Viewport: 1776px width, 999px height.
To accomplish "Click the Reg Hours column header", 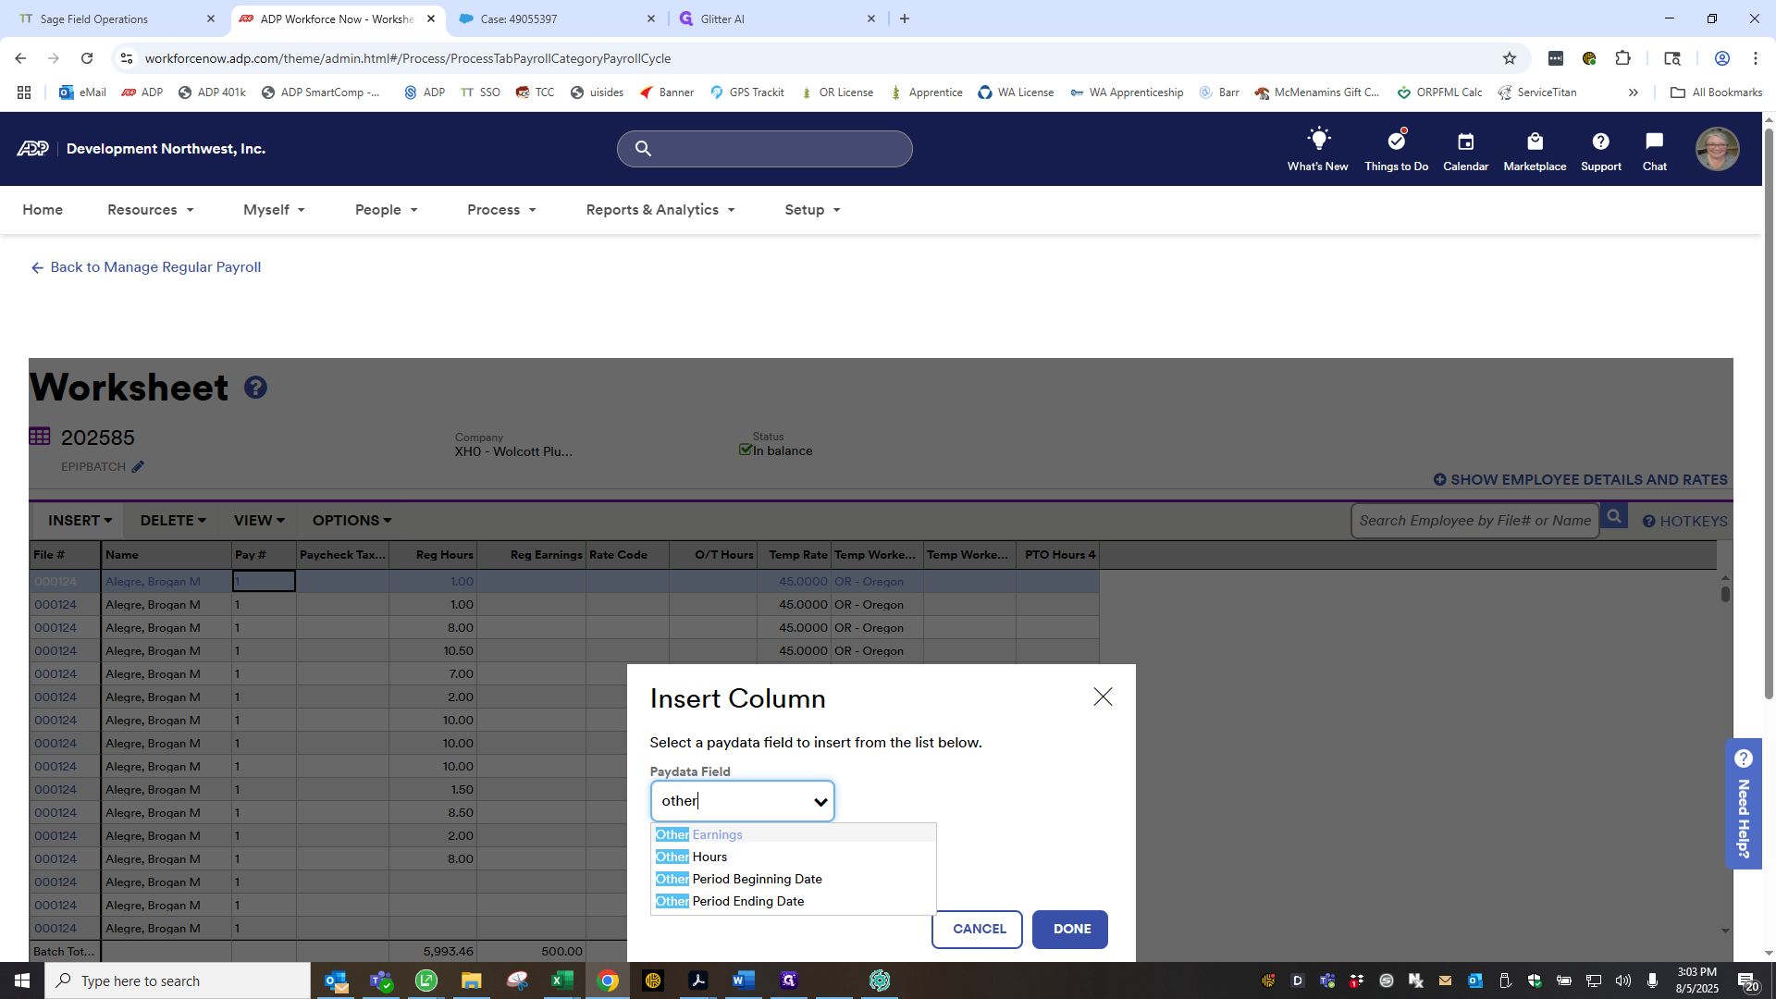I will pyautogui.click(x=434, y=555).
